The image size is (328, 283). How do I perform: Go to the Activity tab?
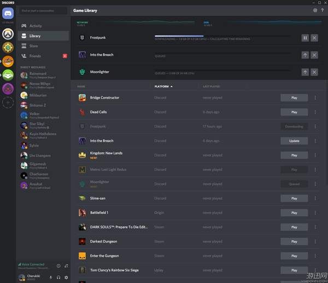43,26
